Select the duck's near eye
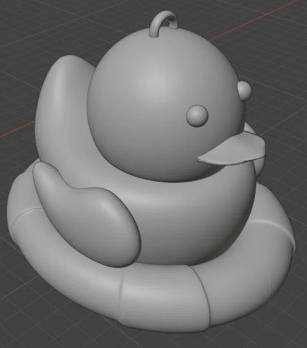This screenshot has width=307, height=348. coord(197,116)
